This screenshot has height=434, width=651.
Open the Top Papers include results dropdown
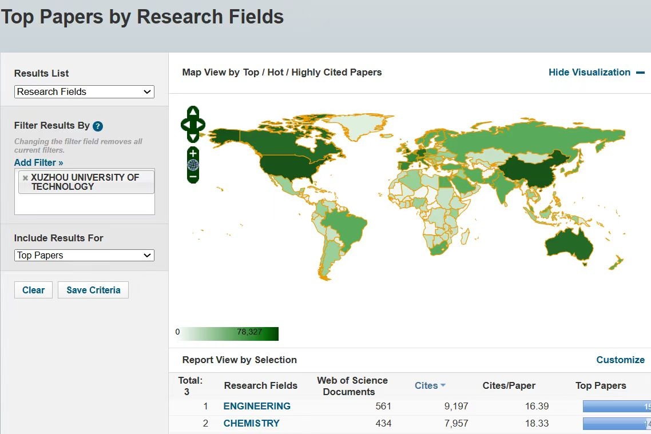tap(84, 255)
